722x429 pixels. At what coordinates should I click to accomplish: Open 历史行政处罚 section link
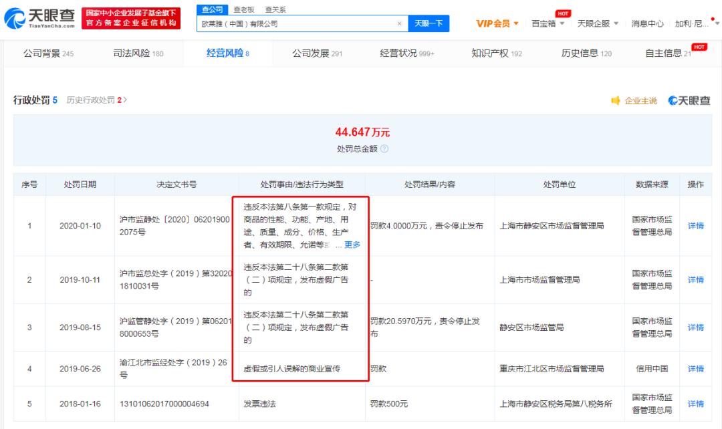[x=97, y=100]
